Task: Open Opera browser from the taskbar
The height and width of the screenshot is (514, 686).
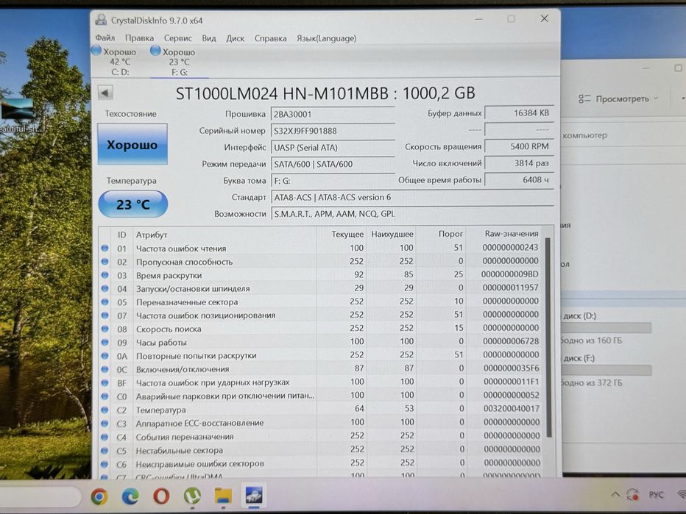Action: (161, 496)
